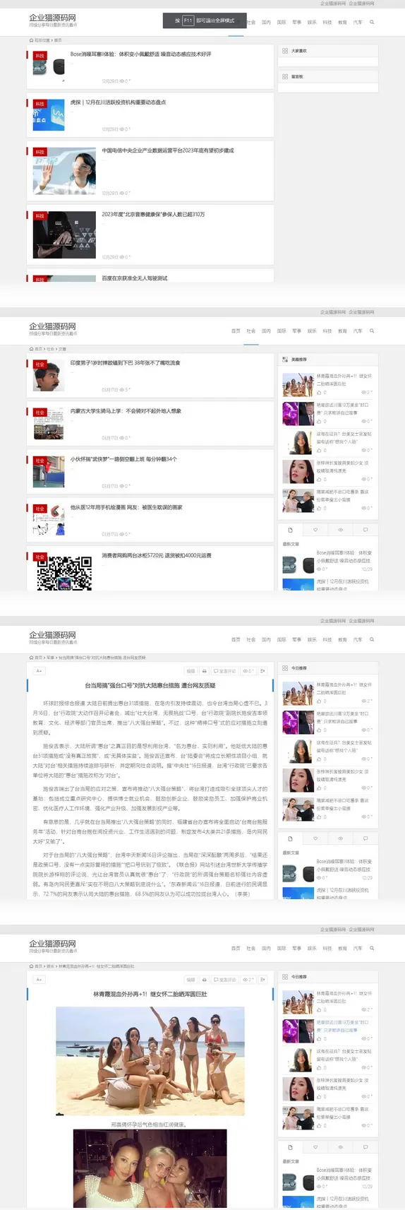405x1210 pixels.
Task: Open 百度在京获准全无人驾驶测试 article
Action: click(x=135, y=278)
